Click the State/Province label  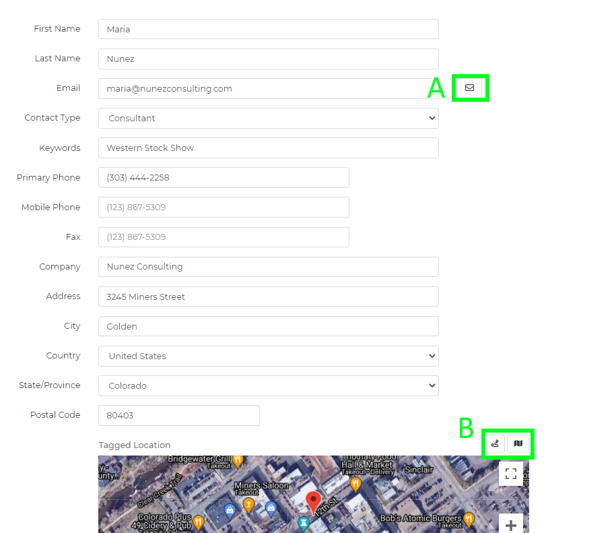tap(50, 385)
